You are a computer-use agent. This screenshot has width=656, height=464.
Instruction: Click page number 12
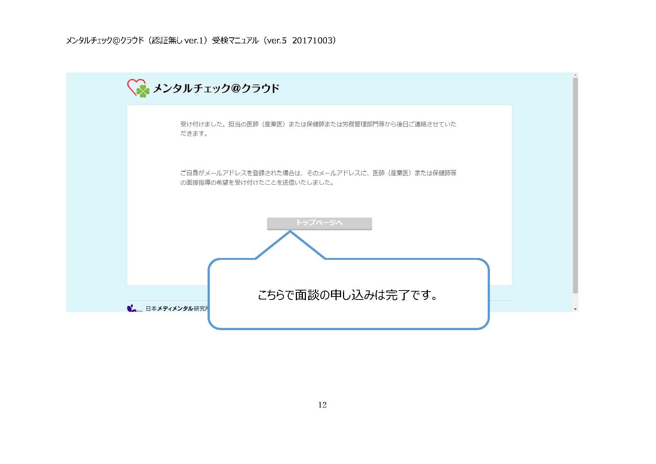pos(322,405)
